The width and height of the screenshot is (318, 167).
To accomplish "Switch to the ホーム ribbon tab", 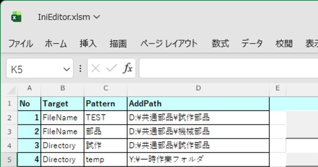I will pyautogui.click(x=56, y=43).
